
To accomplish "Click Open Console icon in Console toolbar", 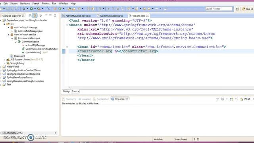I will coord(231,99).
